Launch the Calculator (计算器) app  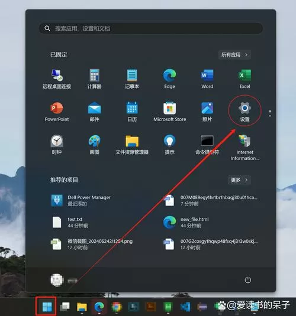(94, 79)
